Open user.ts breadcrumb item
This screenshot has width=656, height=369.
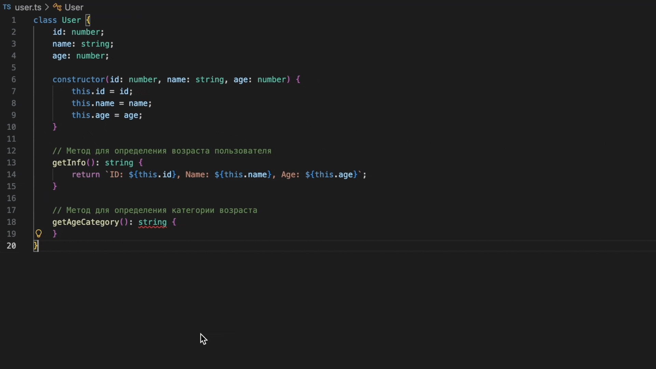coord(28,7)
